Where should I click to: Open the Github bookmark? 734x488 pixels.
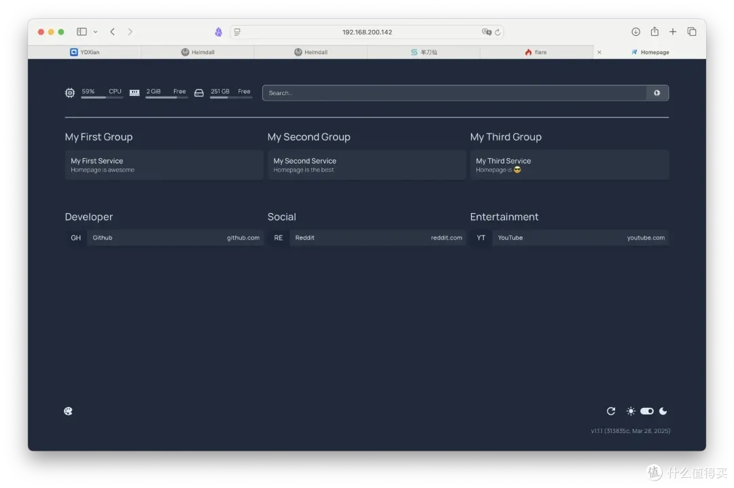point(164,238)
